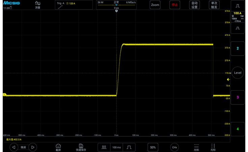Image resolution: width=248 pixels, height=152 pixels.
Task: Increase channel 1 vertical scale pulse icon
Action: pos(238,6)
